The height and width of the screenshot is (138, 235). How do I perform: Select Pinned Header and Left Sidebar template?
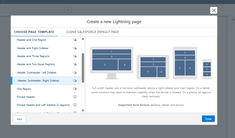[43, 105]
